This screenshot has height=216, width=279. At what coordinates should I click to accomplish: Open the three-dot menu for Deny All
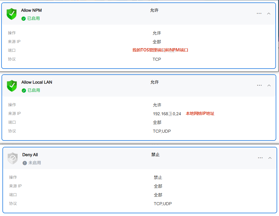pos(260,158)
